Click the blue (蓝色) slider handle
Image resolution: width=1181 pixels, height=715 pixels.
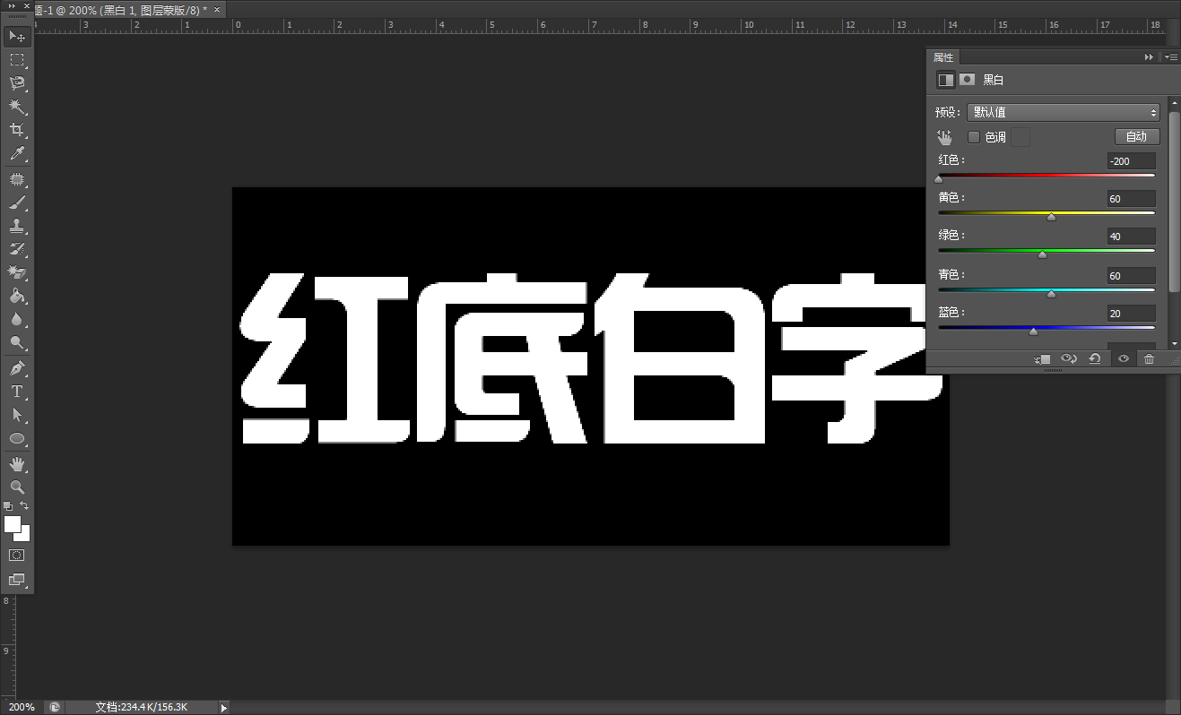[x=1033, y=332]
